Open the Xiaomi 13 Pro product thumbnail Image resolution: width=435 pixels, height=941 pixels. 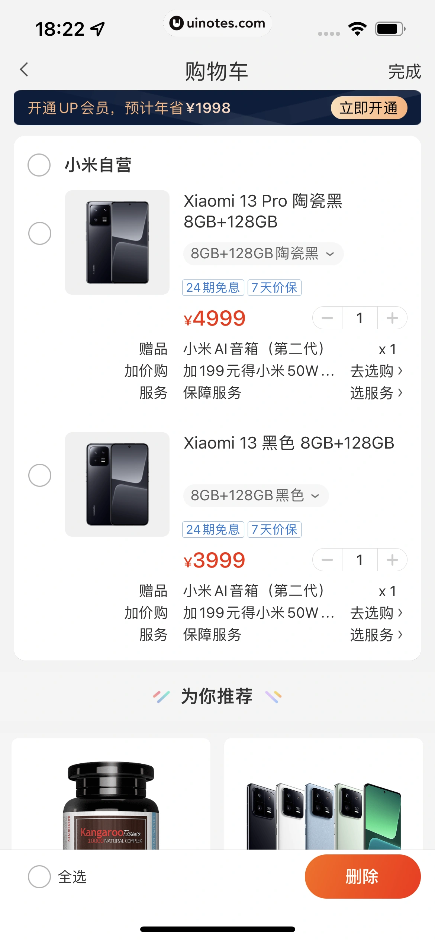coord(117,242)
